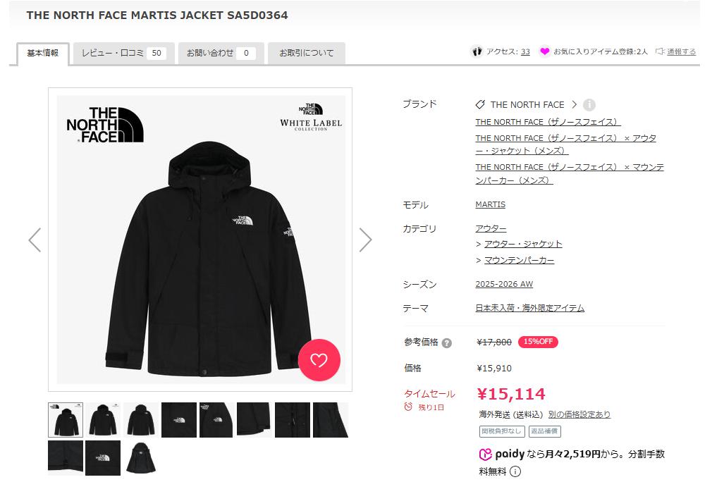
Task: Select the second jacket thumbnail in top row
Action: pyautogui.click(x=103, y=420)
